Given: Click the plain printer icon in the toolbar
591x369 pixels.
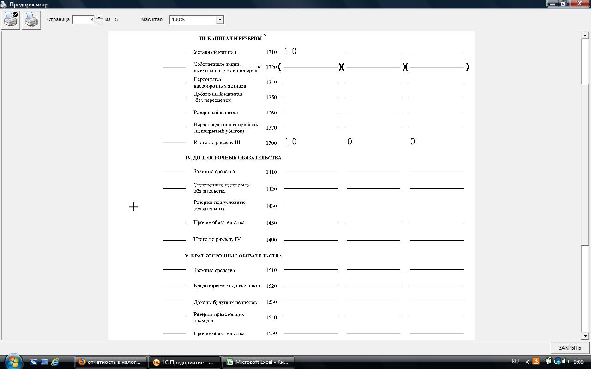Looking at the screenshot, I should point(31,20).
